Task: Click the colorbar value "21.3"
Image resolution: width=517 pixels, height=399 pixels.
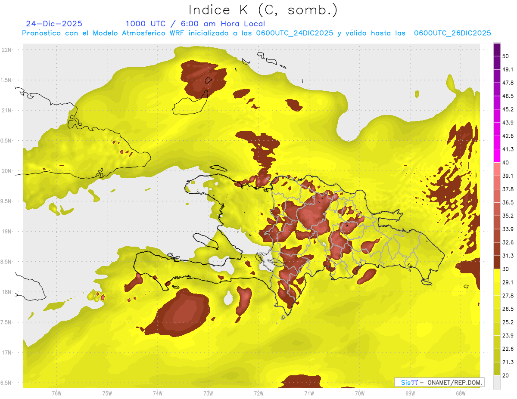Action: pyautogui.click(x=508, y=362)
